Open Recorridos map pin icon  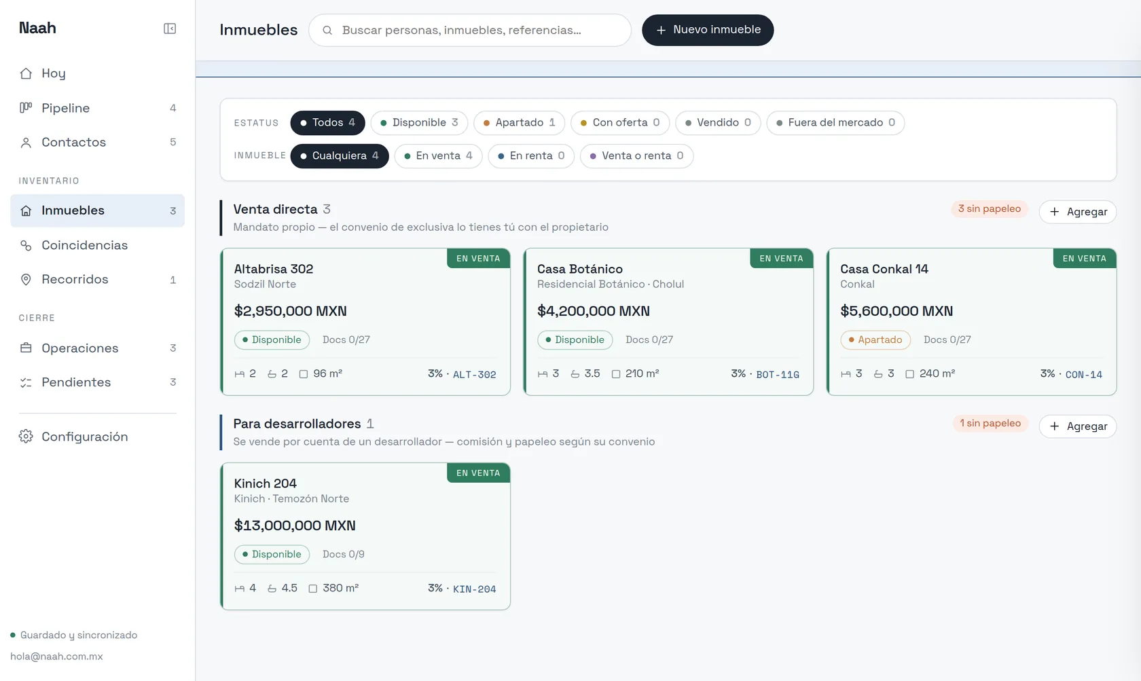click(26, 280)
